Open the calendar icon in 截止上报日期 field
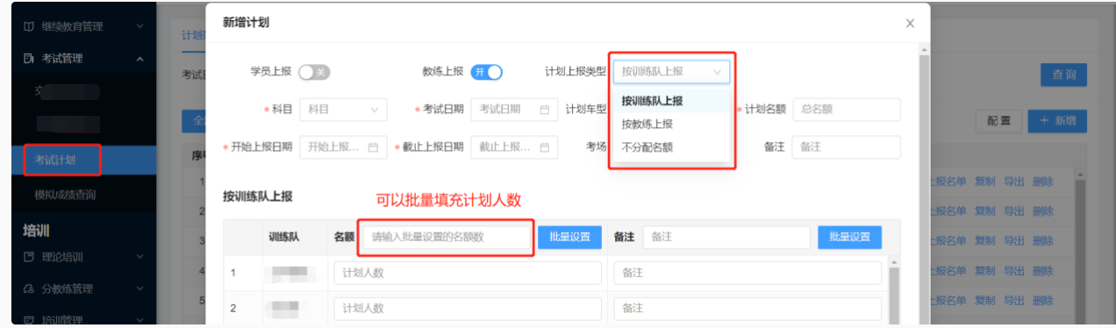The width and height of the screenshot is (1116, 328). 544,146
